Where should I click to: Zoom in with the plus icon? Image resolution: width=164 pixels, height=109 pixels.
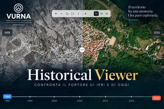56,14
